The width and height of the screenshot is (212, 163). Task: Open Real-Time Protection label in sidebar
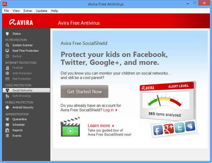tap(25, 51)
